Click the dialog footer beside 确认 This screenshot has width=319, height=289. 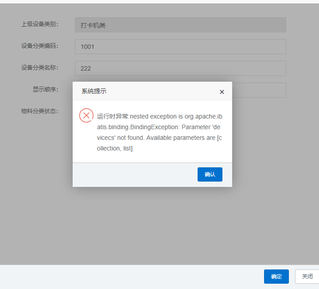pos(133,174)
